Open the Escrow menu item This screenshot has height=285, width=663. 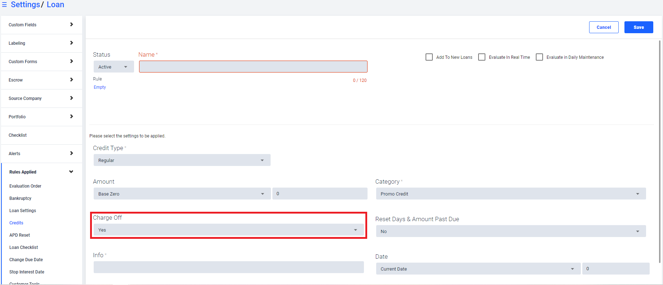click(41, 80)
